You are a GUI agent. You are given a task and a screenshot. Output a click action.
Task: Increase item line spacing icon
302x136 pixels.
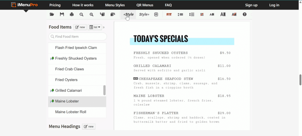pyautogui.click(x=192, y=14)
